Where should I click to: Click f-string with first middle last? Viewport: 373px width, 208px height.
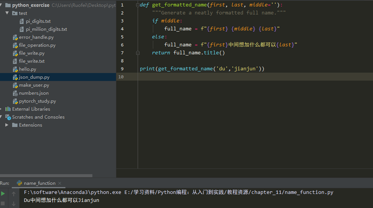coord(240,29)
